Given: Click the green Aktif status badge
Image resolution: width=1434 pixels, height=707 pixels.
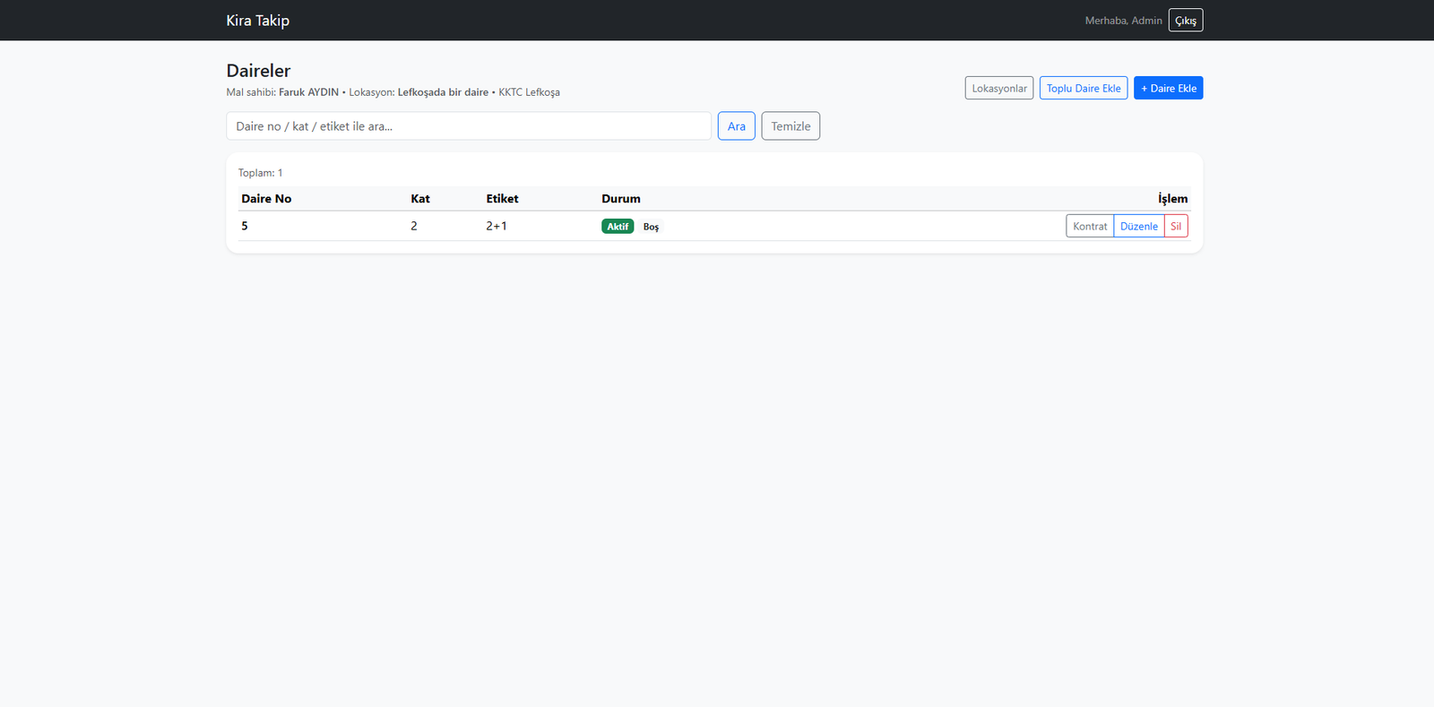Looking at the screenshot, I should pyautogui.click(x=617, y=227).
